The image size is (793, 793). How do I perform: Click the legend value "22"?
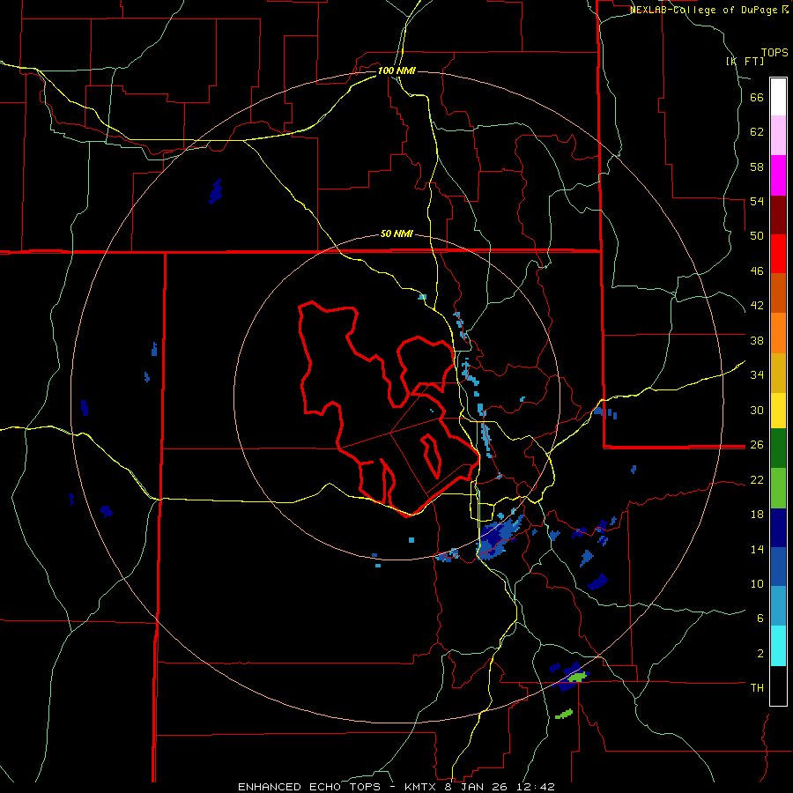click(x=757, y=480)
